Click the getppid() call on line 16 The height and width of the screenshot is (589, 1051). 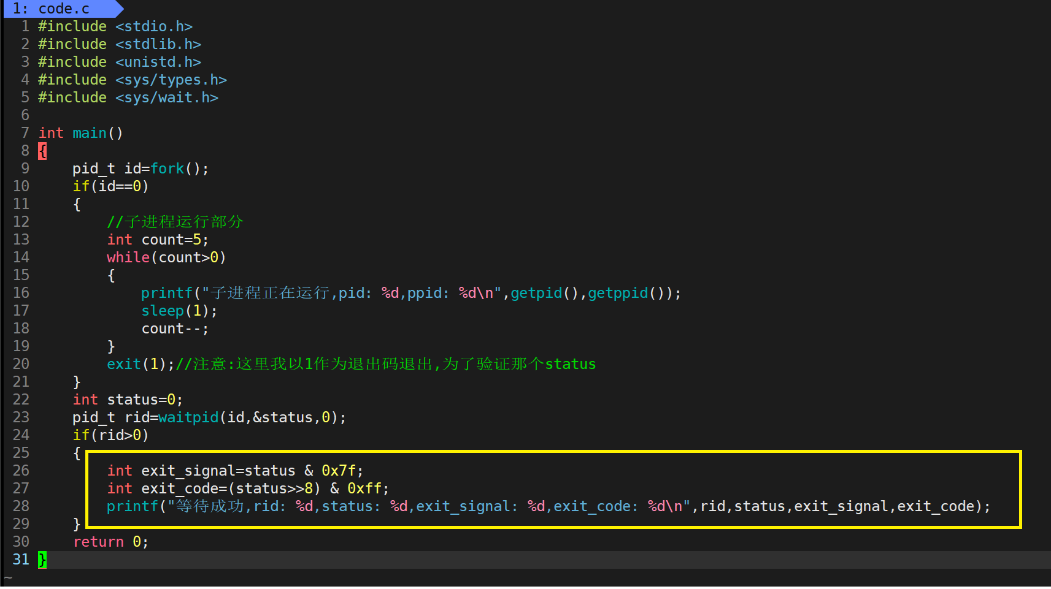pyautogui.click(x=626, y=293)
